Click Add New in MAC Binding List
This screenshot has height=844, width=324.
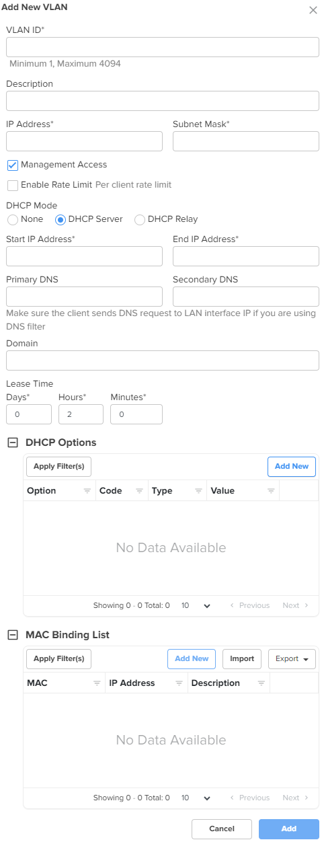[x=192, y=659]
